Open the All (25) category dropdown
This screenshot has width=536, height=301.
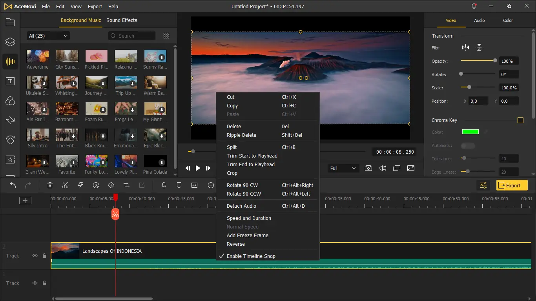[48, 36]
